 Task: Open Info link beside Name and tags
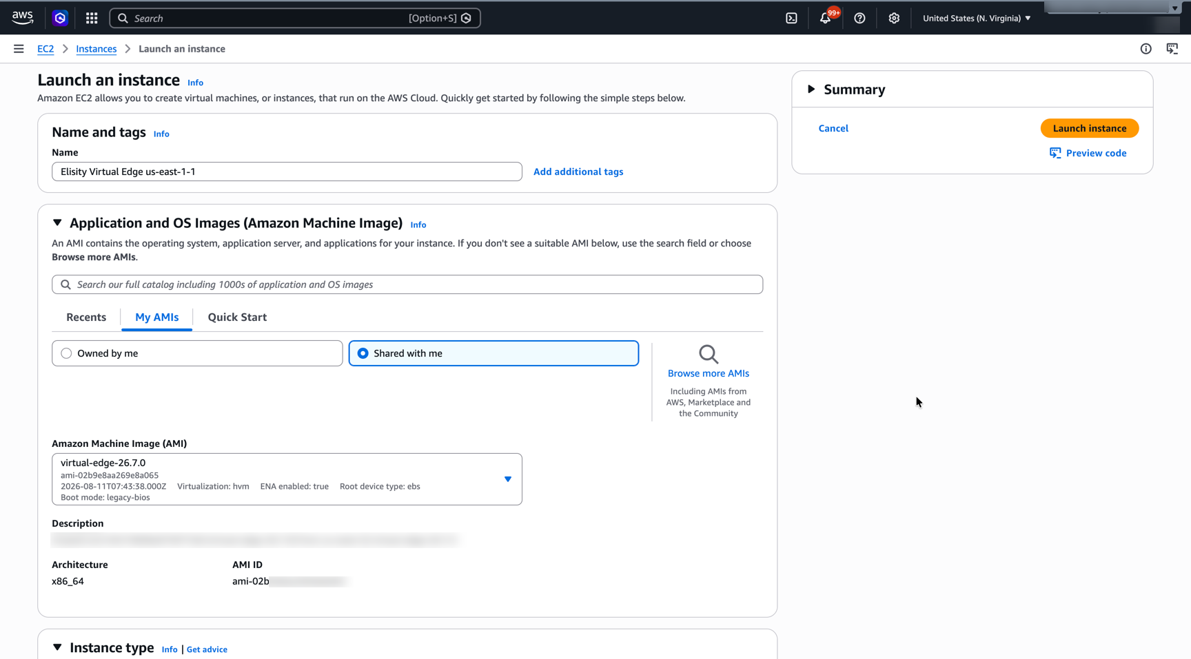[x=161, y=134]
